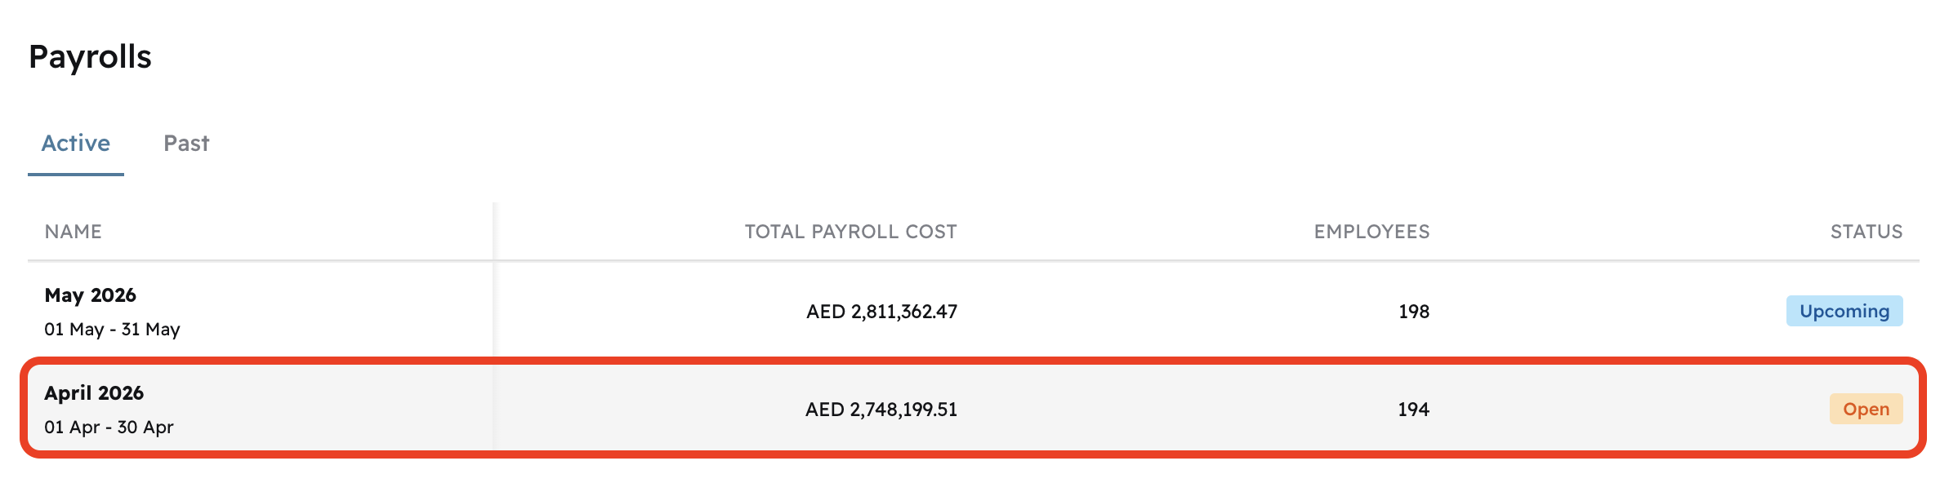
Task: Click the EMPLOYEES column header
Action: click(1371, 232)
